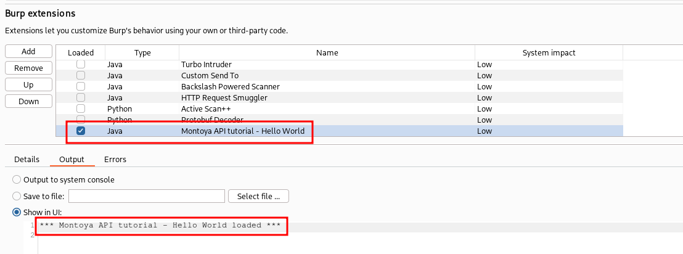Unload the Montoya API tutorial checkbox
This screenshot has width=683, height=254.
tap(81, 131)
